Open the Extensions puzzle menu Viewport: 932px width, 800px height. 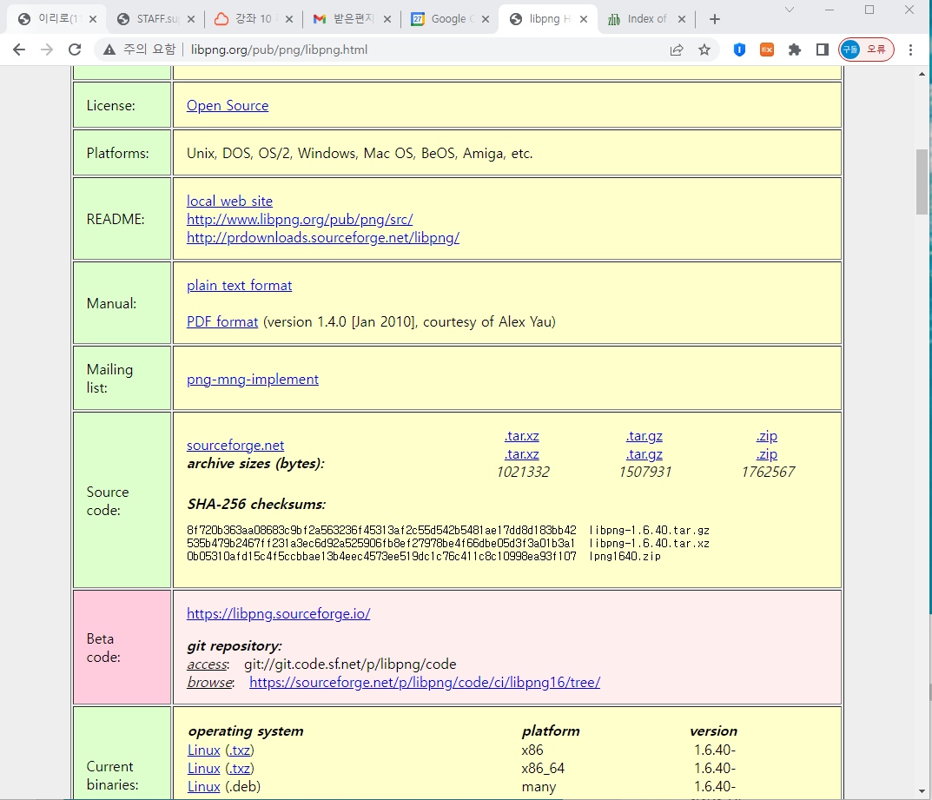coord(795,50)
